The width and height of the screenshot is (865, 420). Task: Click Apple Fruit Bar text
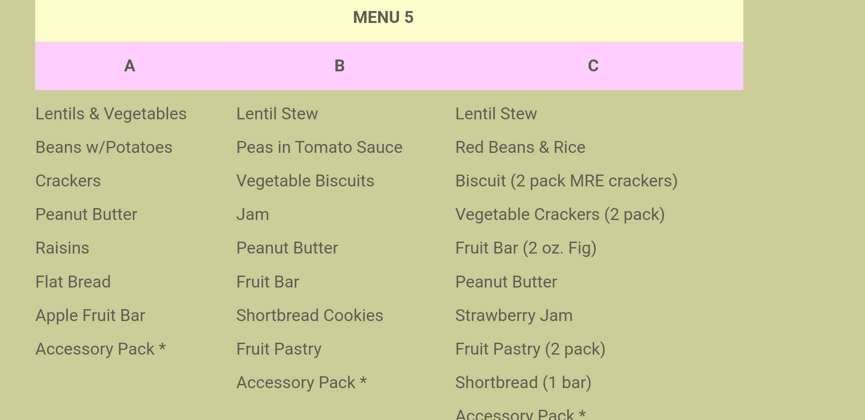(x=90, y=316)
